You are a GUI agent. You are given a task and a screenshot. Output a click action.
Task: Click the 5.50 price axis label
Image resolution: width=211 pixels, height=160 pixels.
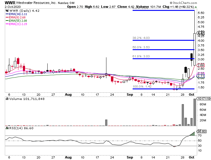point(201,13)
